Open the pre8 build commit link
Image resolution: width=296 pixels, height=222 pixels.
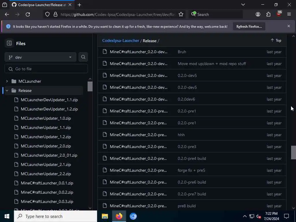(186, 206)
